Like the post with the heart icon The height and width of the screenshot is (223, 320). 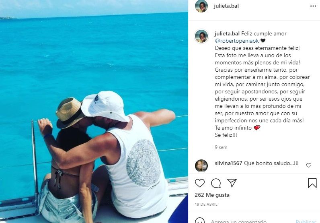(x=199, y=183)
